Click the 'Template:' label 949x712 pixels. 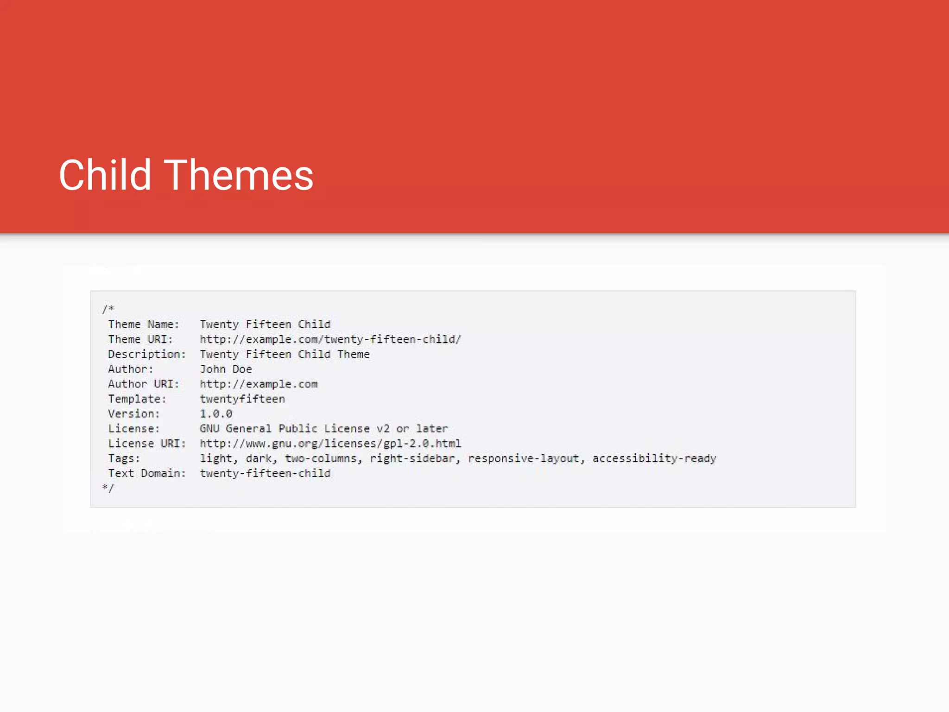[137, 399]
